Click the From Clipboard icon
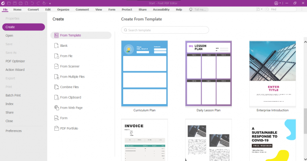 tap(57, 97)
